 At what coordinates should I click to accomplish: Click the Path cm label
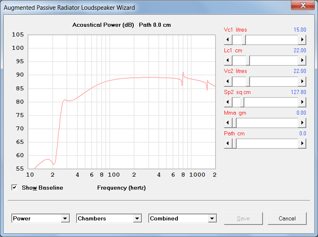click(234, 134)
